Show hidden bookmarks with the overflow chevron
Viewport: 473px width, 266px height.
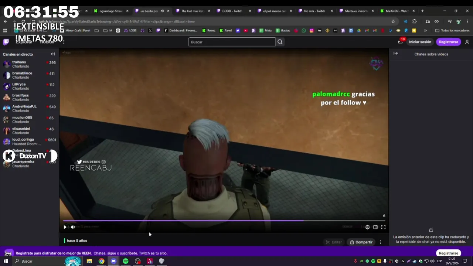tap(425, 31)
